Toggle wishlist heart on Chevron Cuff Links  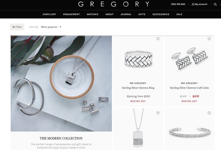click(x=209, y=39)
